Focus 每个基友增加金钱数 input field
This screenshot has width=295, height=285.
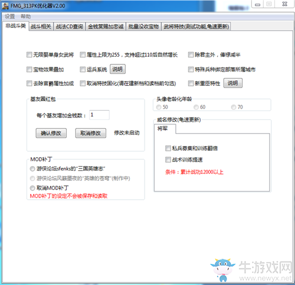pyautogui.click(x=99, y=115)
